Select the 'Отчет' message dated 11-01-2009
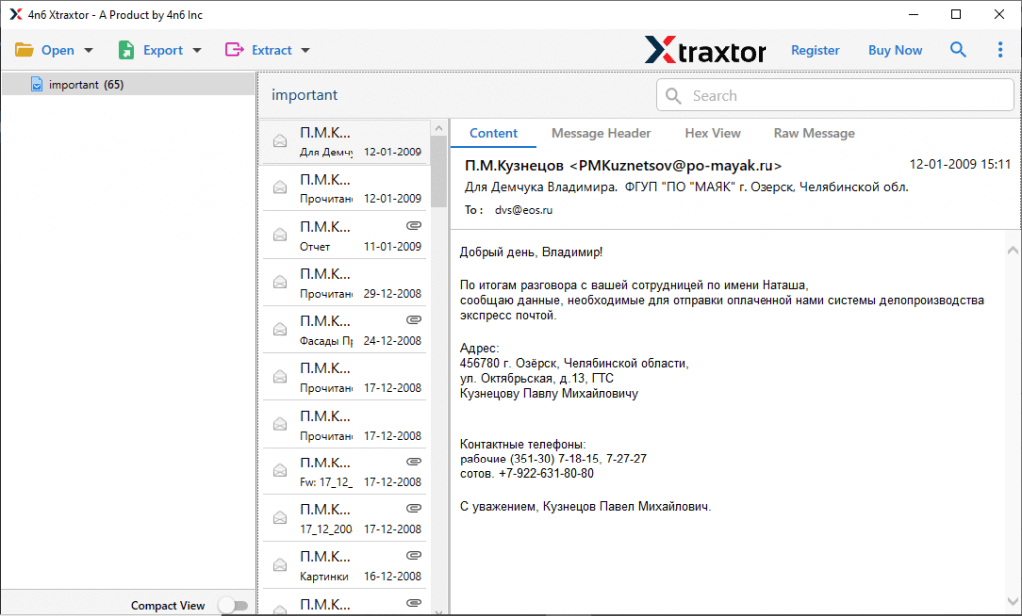Image resolution: width=1022 pixels, height=616 pixels. pyautogui.click(x=345, y=235)
